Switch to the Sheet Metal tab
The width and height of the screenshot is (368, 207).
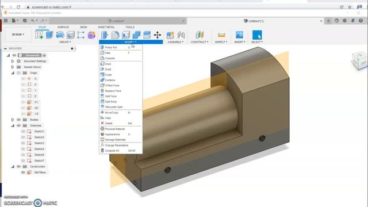tap(106, 27)
